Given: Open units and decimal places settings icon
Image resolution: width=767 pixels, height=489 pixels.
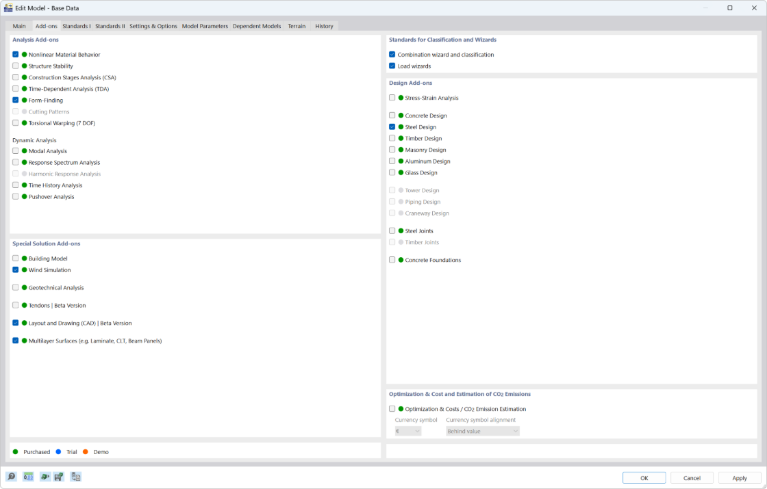Looking at the screenshot, I should tap(28, 477).
